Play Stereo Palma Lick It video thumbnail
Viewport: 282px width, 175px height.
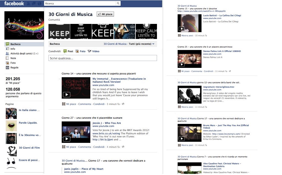189,59
